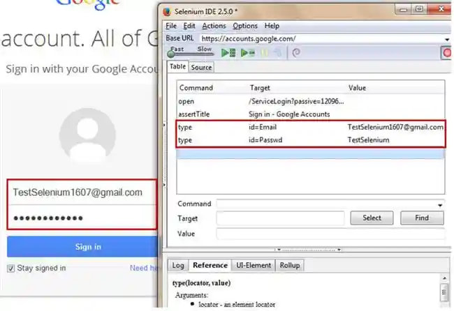
Task: Click the Target column header
Action: (260, 88)
